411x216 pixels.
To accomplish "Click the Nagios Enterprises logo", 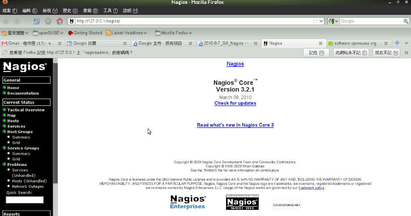I will coord(188,202).
